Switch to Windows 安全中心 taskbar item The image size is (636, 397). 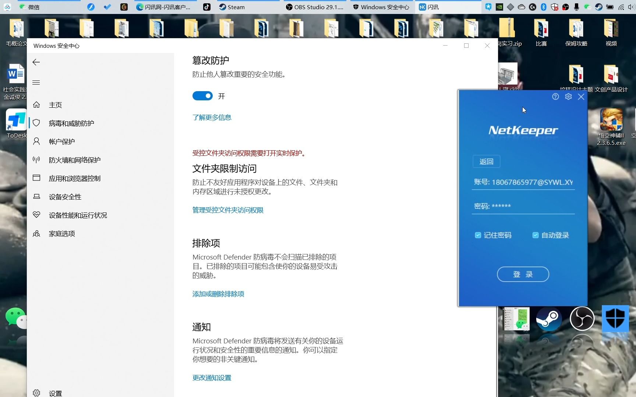coord(382,7)
